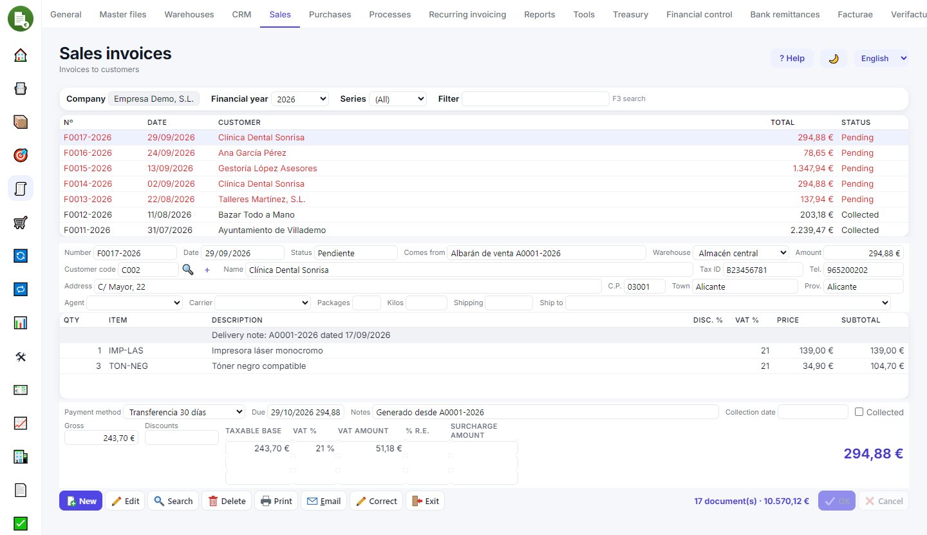Open the home (house) icon in sidebar
The height and width of the screenshot is (535, 927).
(21, 55)
